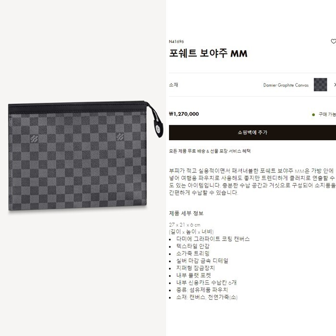This screenshot has width=336, height=336.
Task: Click the 구매 가능 availability text
Action: pos(327,114)
